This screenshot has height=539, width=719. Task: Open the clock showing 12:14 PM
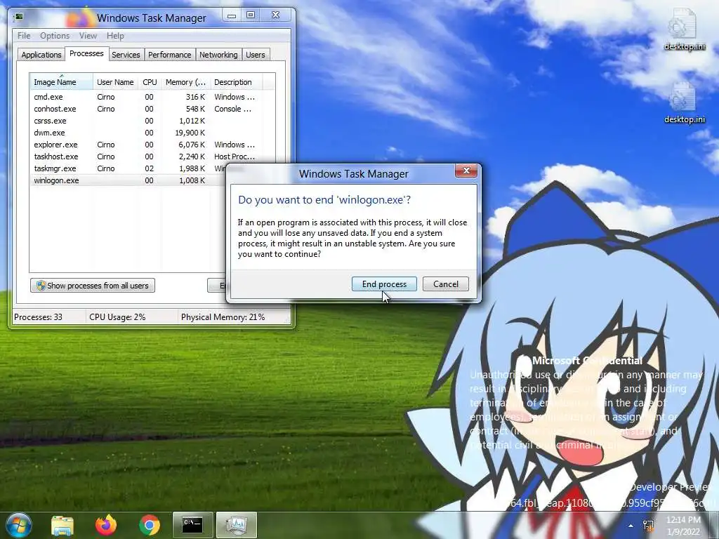click(x=683, y=526)
